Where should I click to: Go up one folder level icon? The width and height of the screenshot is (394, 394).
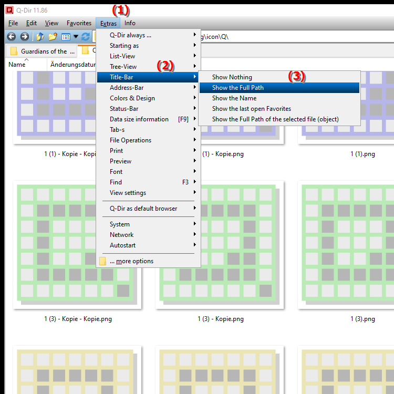point(40,37)
